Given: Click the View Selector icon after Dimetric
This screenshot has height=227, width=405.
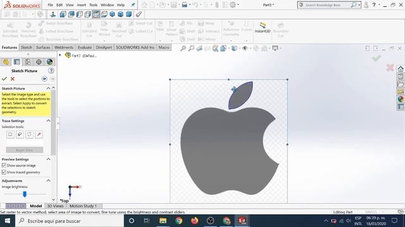Looking at the screenshot, I should point(139,15).
